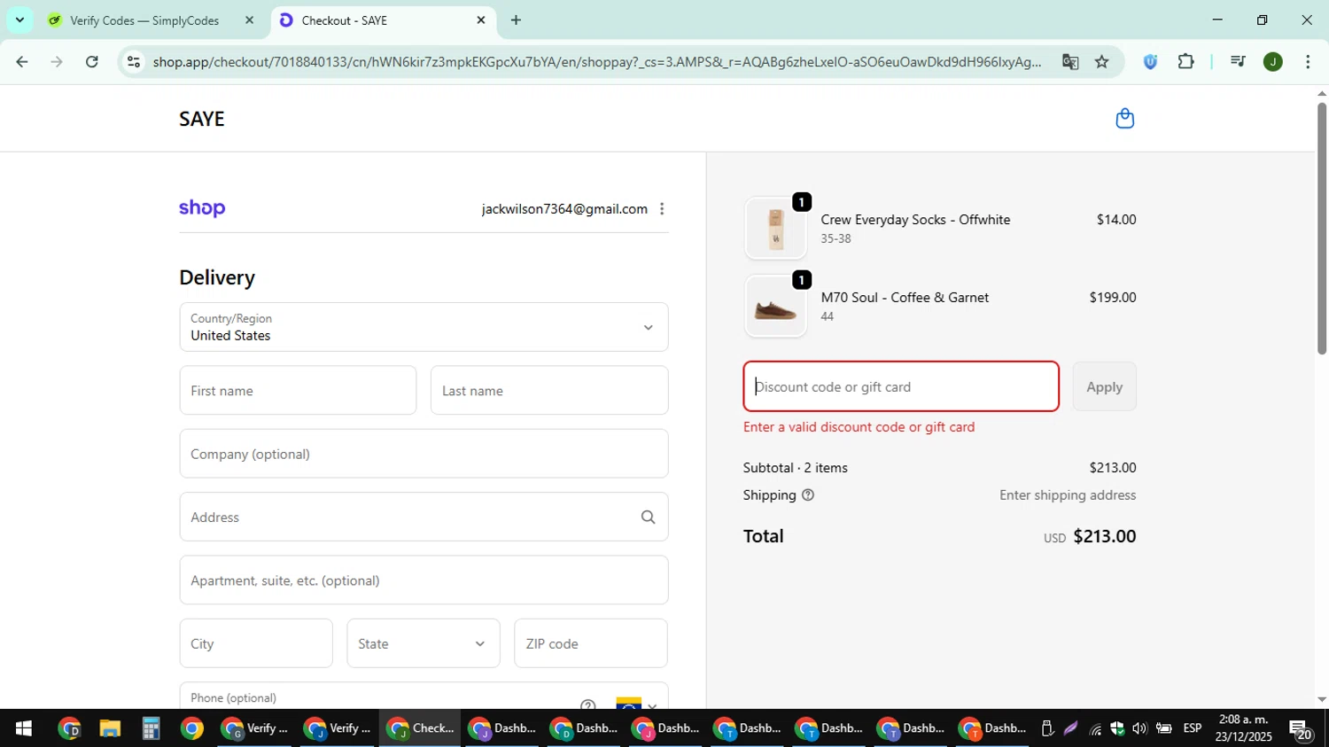Open the Windows Start menu

point(24,728)
